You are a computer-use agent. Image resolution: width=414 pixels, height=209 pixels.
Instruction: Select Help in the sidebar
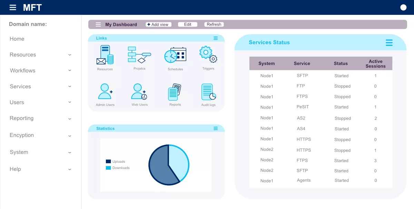pos(14,169)
